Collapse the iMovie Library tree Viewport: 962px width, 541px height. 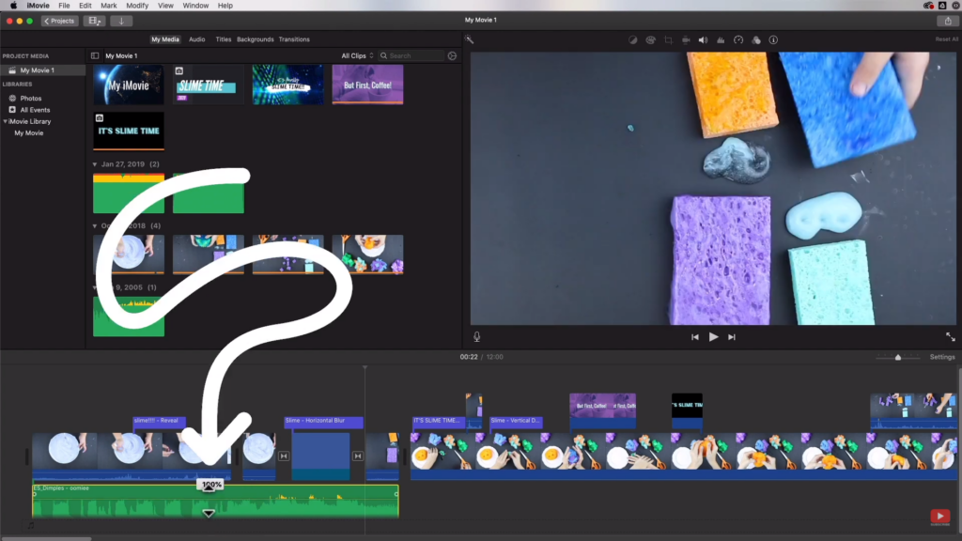click(x=5, y=121)
